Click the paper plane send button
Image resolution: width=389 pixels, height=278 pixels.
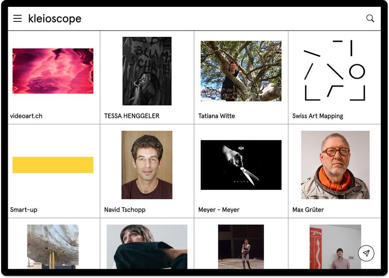pyautogui.click(x=366, y=253)
